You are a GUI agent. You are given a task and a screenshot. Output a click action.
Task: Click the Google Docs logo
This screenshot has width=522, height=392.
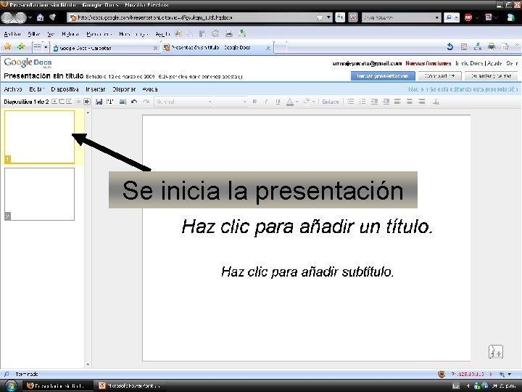click(28, 62)
